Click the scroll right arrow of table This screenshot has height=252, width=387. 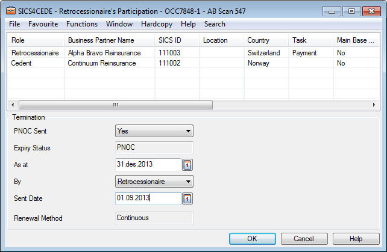coord(374,105)
